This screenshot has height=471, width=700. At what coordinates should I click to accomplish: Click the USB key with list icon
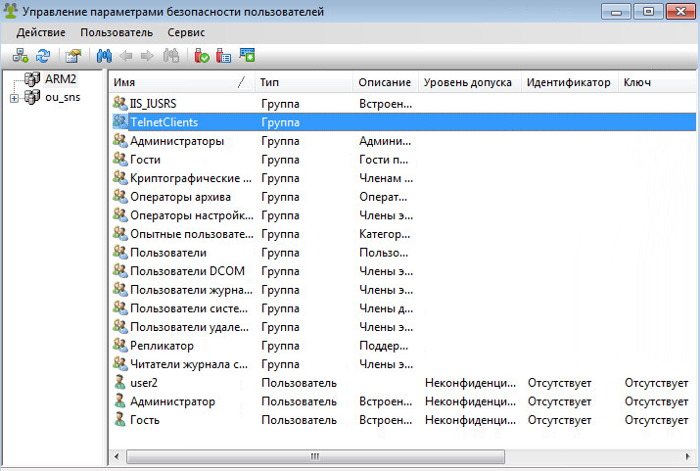tap(223, 56)
